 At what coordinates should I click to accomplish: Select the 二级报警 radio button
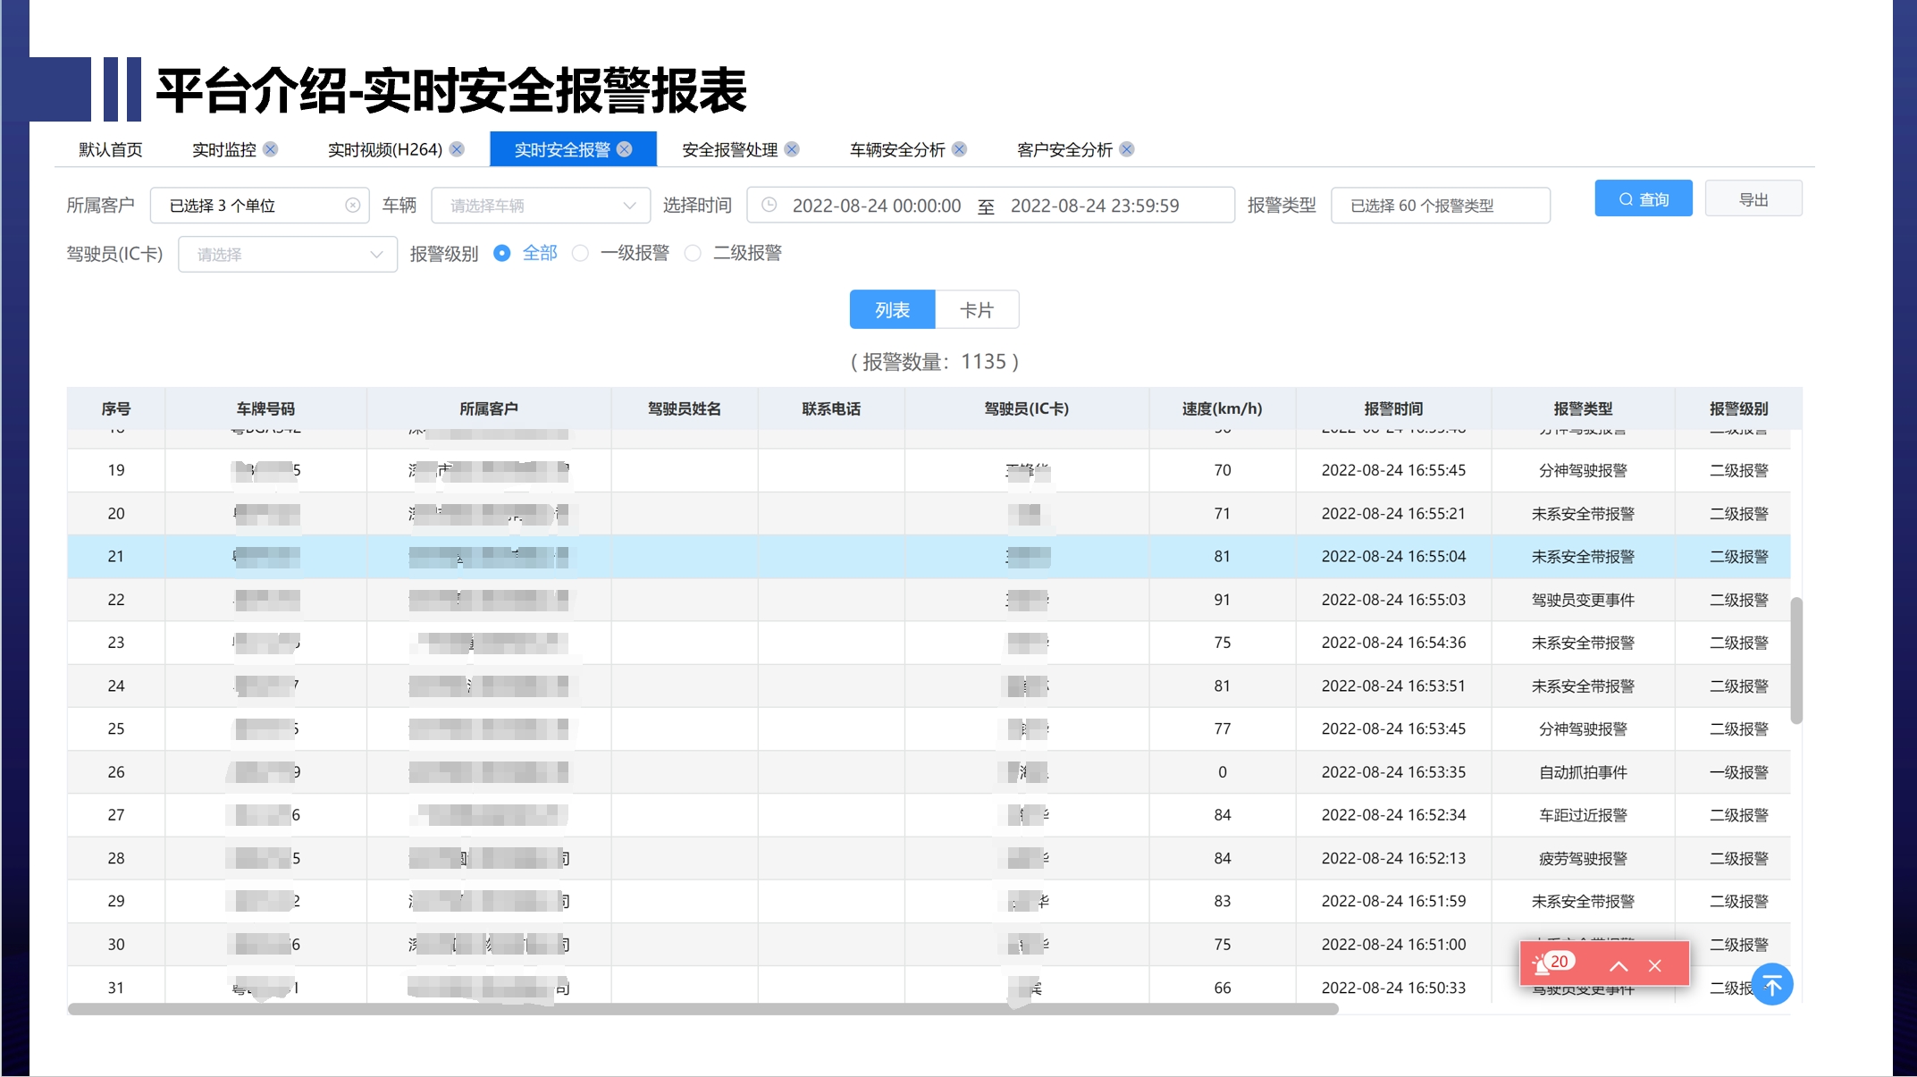pos(693,253)
